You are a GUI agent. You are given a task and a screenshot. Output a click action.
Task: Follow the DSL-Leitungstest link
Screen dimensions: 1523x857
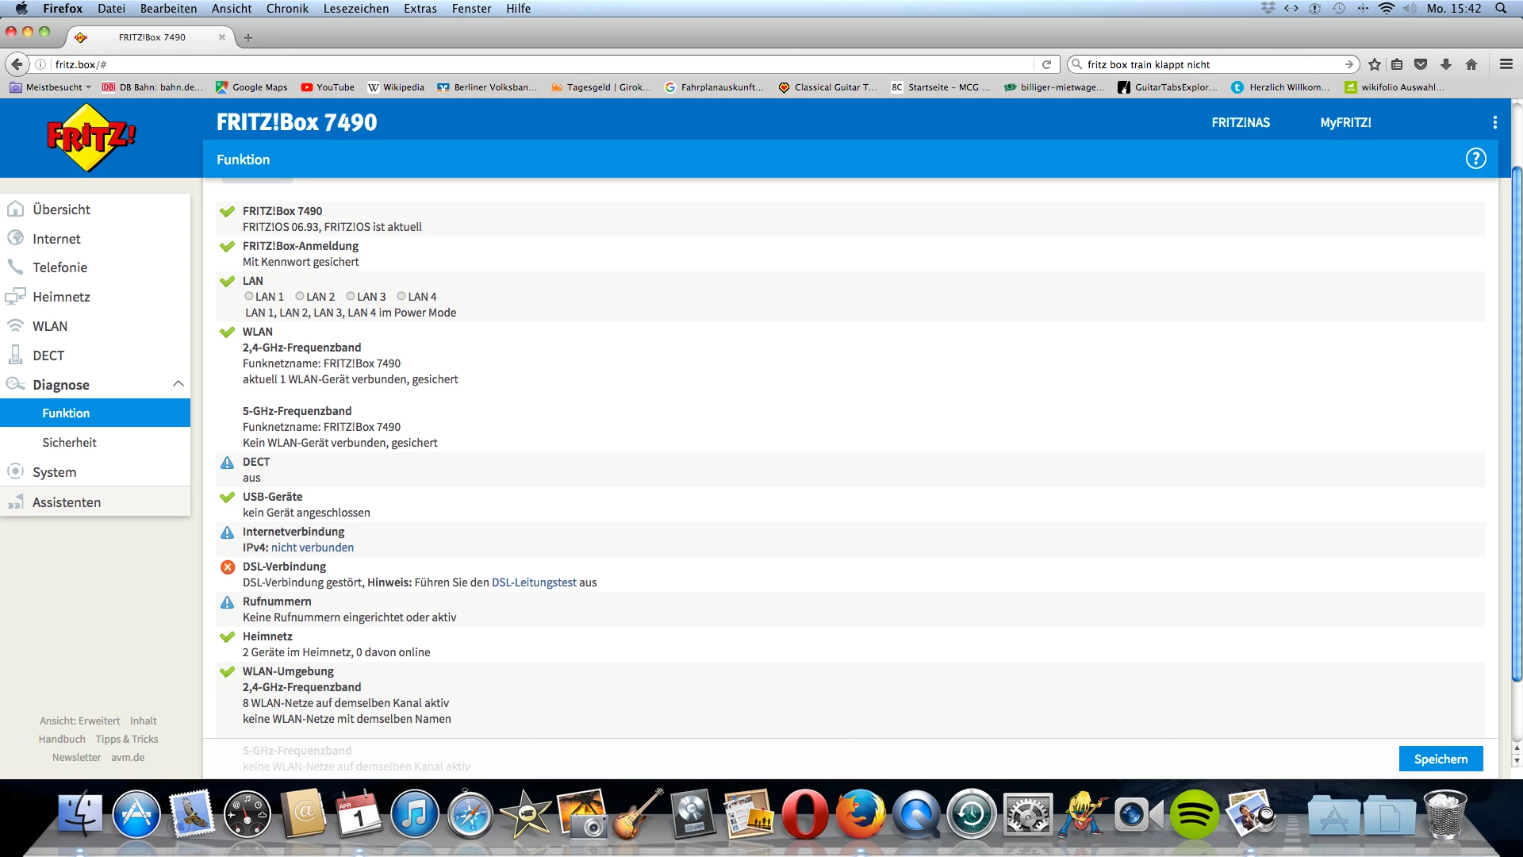534,582
